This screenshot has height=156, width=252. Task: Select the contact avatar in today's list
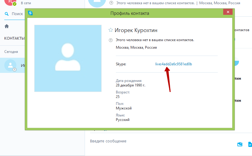[10, 65]
